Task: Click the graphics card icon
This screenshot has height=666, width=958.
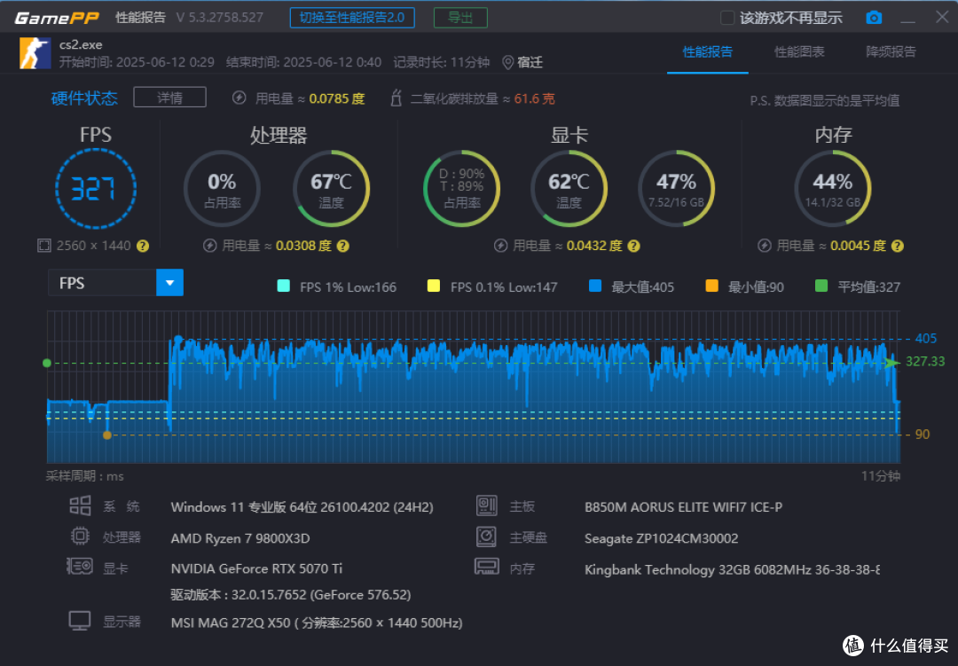Action: (80, 567)
